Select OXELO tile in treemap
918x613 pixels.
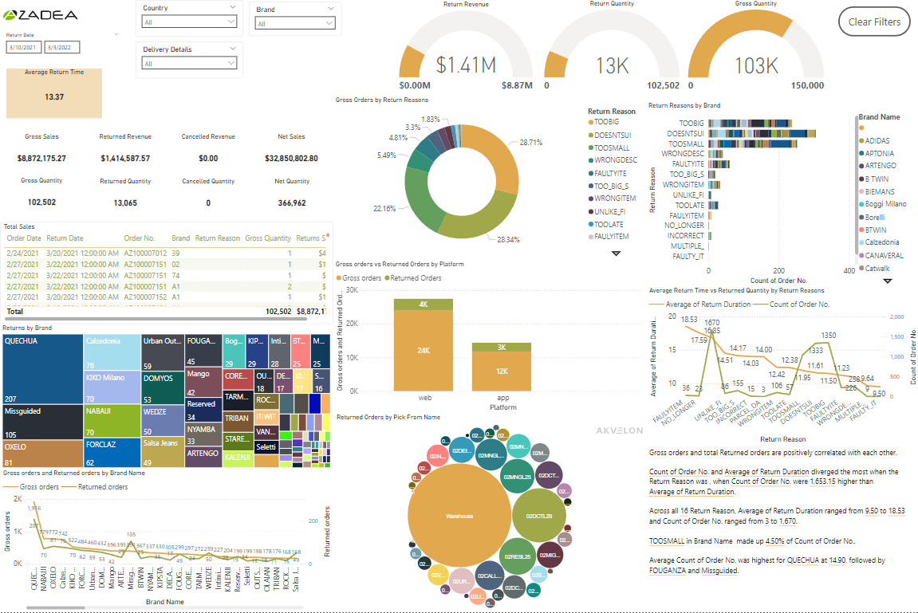[43, 454]
